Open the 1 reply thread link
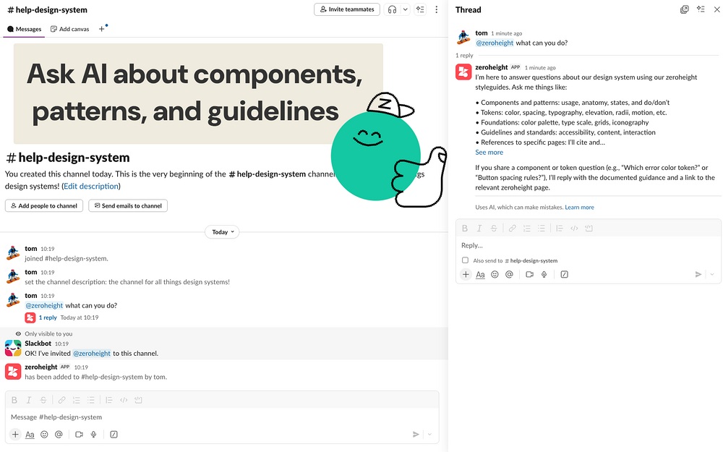Screen dimensions: 723x452 coord(48,317)
